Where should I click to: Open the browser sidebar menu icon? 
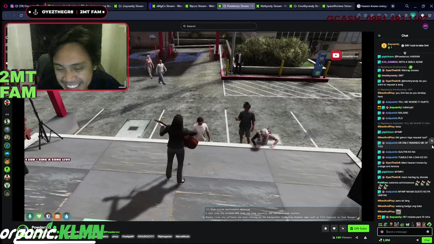(406, 15)
